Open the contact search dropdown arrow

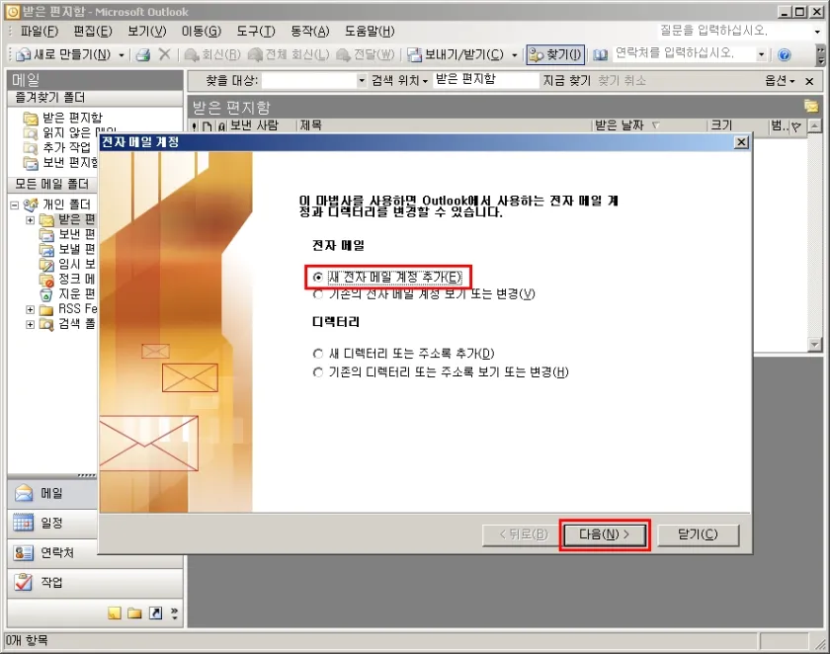[761, 54]
